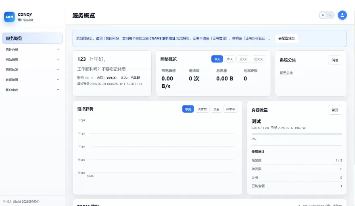
Task: Click the 测试 plan usage progress bar
Action: tap(297, 134)
